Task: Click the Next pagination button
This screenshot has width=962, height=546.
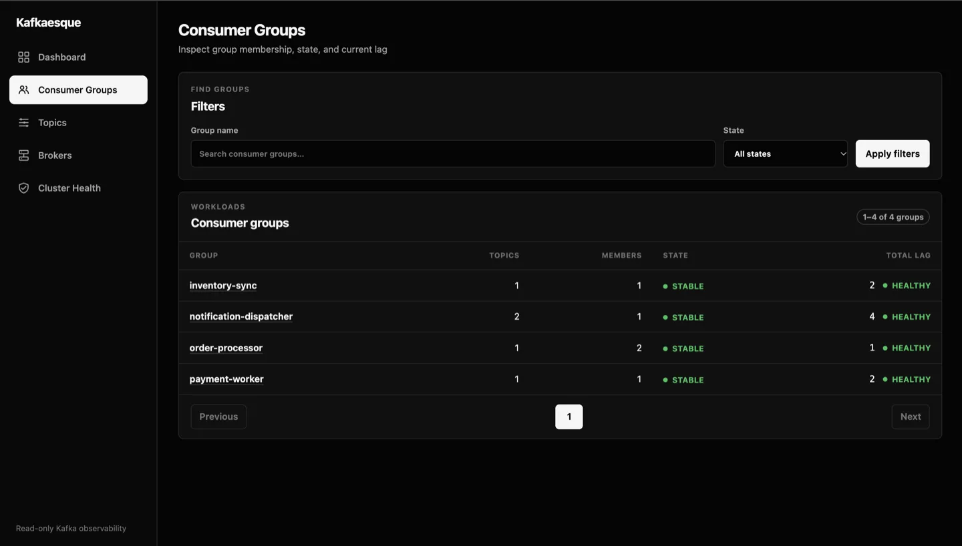Action: coord(911,417)
